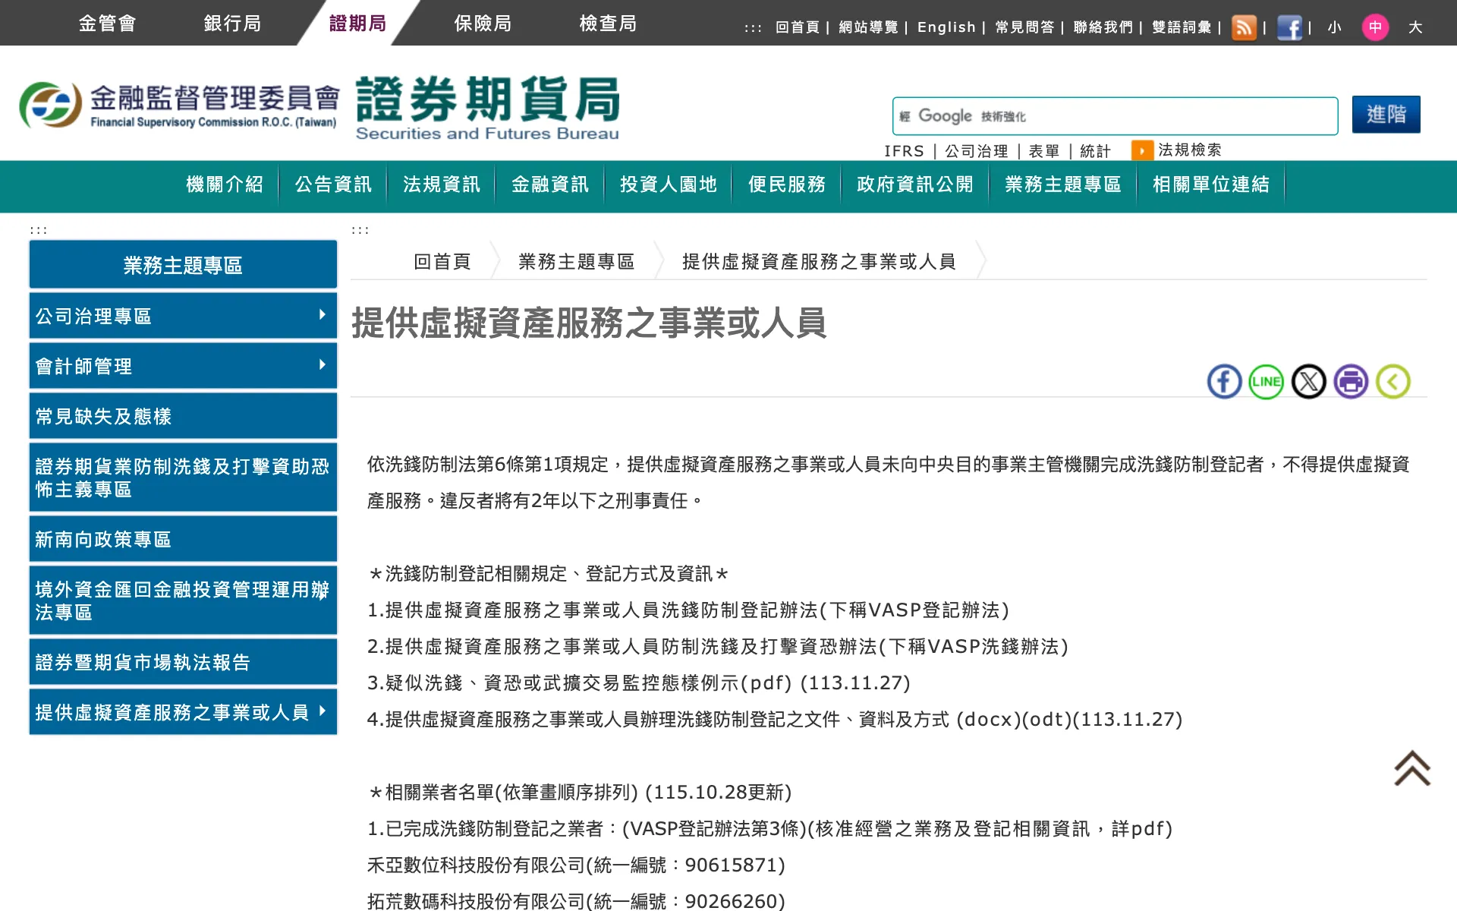Screen dimensions: 1457x911
Task: Open 政府資訊公開 main menu
Action: pyautogui.click(x=915, y=184)
